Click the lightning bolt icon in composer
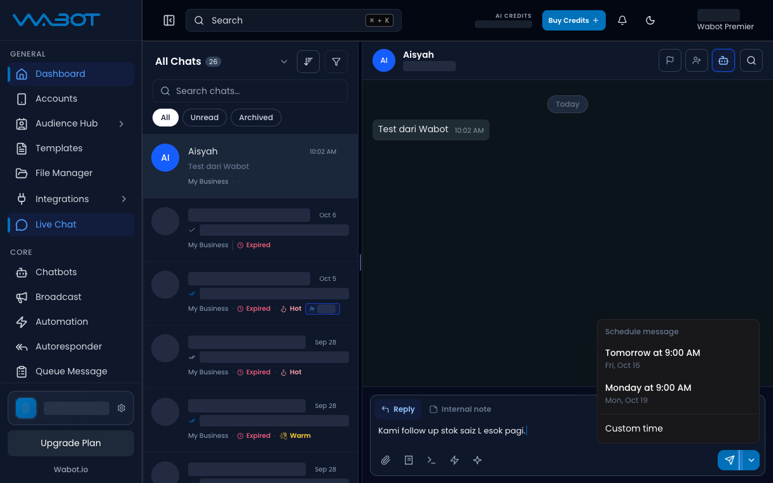Viewport: 773px width, 483px height. click(455, 460)
